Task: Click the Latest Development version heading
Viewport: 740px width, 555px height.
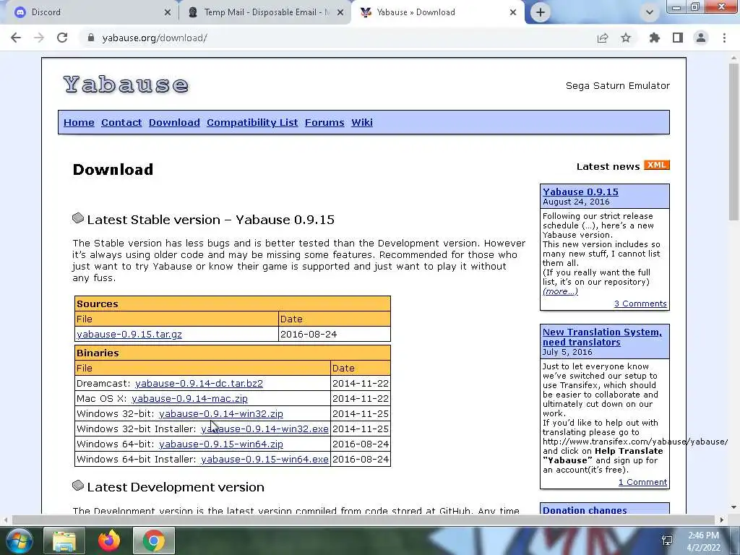Action: point(176,487)
